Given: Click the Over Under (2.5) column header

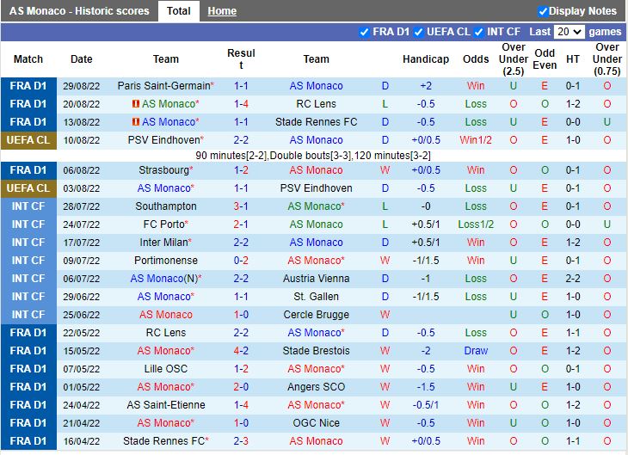Looking at the screenshot, I should point(514,58).
